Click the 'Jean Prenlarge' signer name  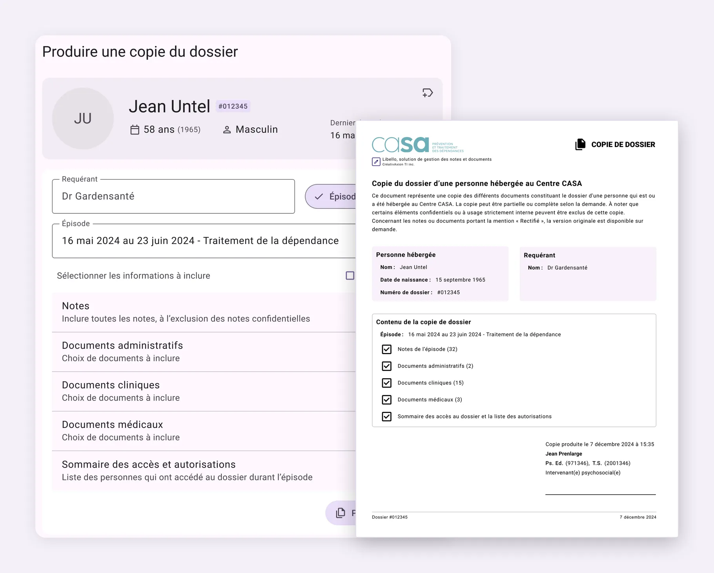click(x=564, y=454)
